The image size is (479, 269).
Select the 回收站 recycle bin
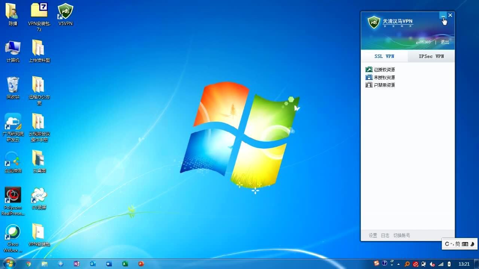(13, 88)
